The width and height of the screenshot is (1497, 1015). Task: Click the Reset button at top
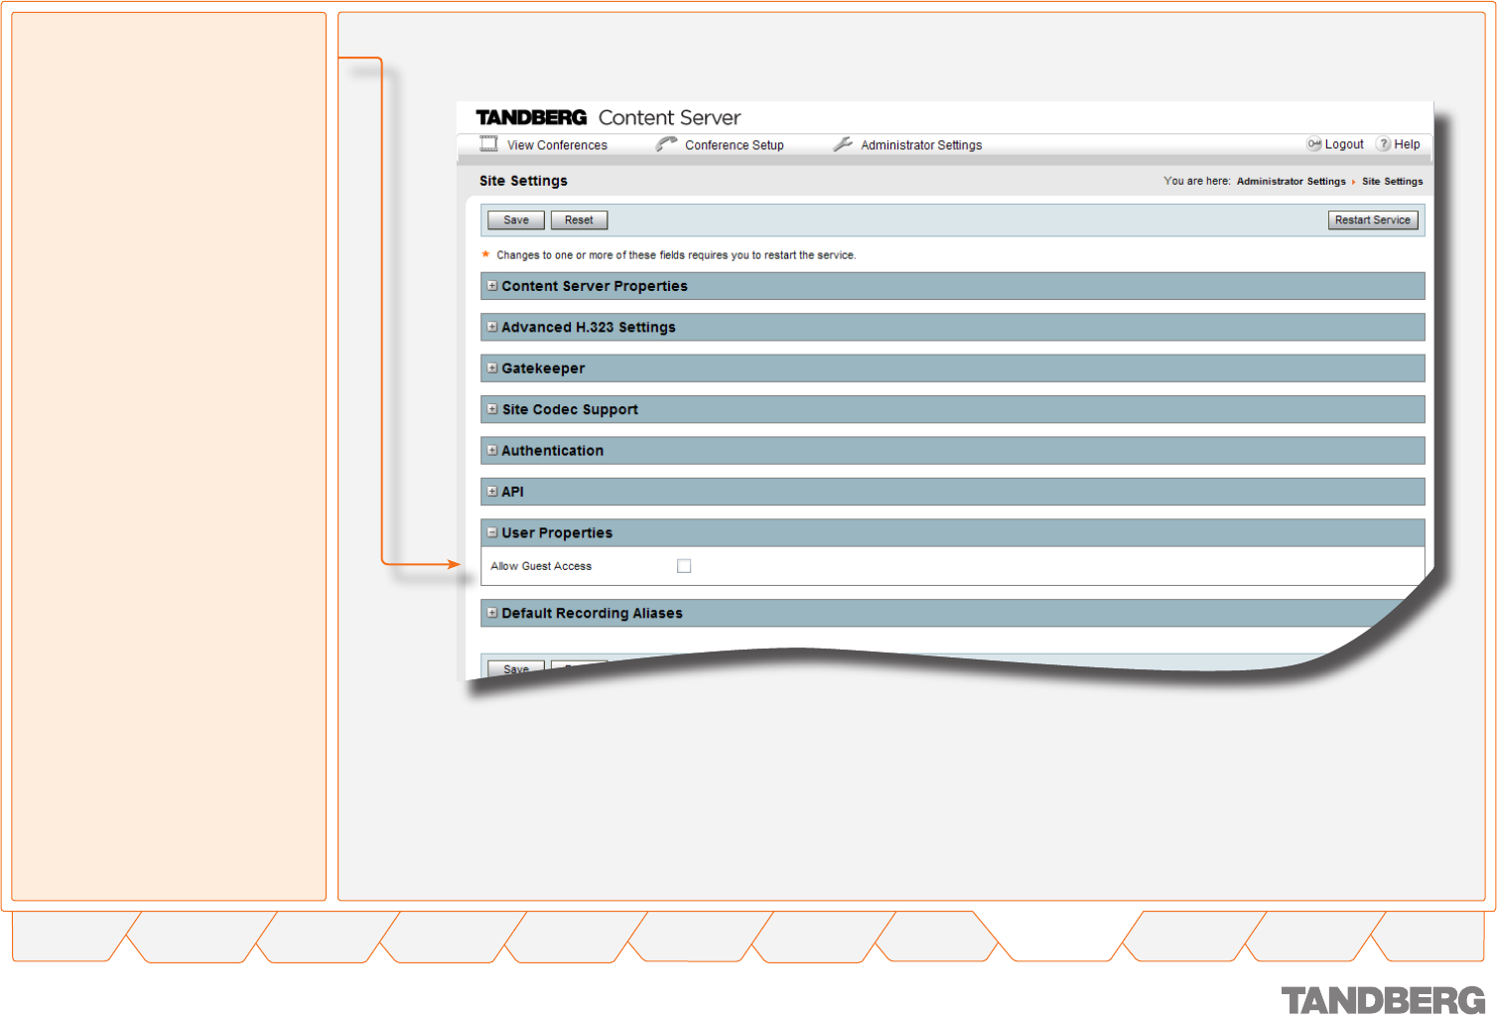tap(579, 220)
